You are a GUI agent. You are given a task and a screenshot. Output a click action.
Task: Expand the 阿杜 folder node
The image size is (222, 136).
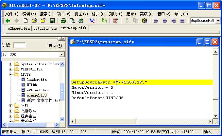click(x=10, y=106)
